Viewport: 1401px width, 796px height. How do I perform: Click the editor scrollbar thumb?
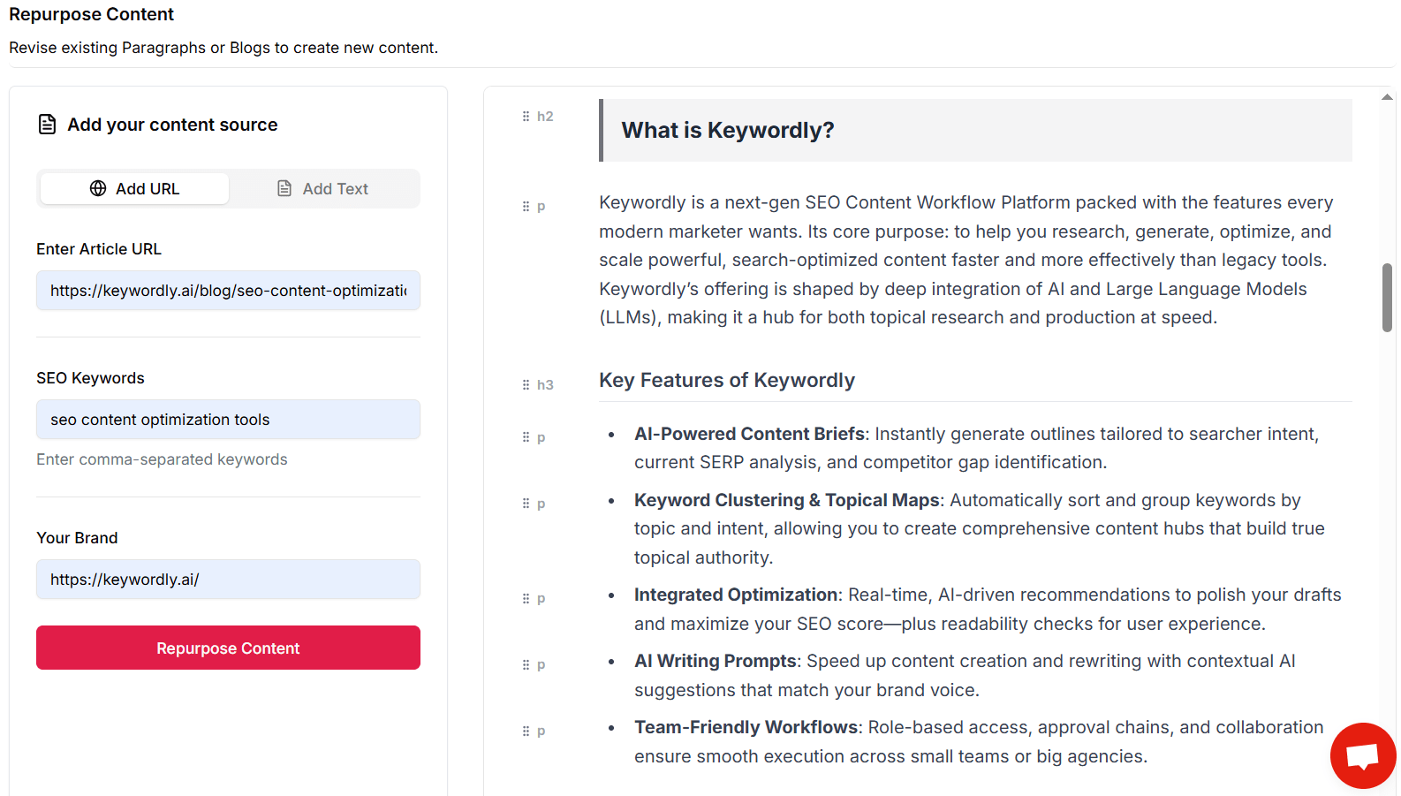[x=1385, y=298]
